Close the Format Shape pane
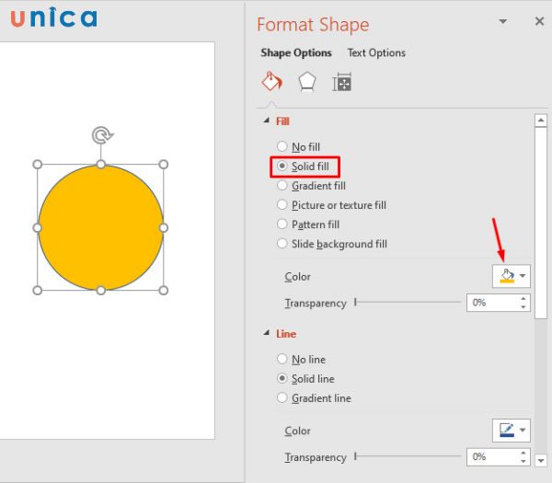Screen dimensions: 552x483 (x=539, y=21)
